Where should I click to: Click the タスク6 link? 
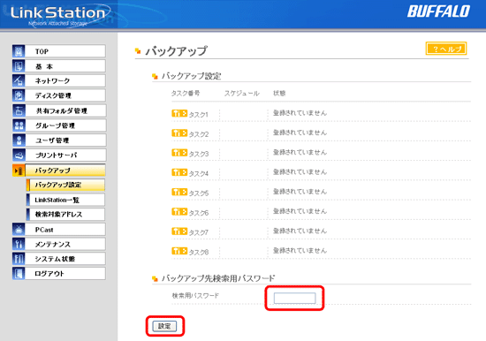pos(199,213)
